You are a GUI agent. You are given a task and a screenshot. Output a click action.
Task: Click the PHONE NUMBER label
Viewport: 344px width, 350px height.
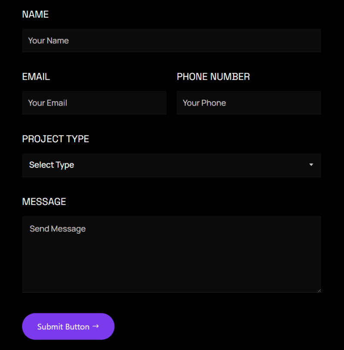click(213, 77)
